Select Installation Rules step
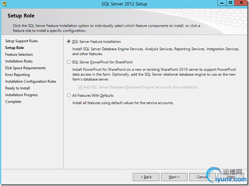The height and width of the screenshot is (186, 249). (19, 61)
